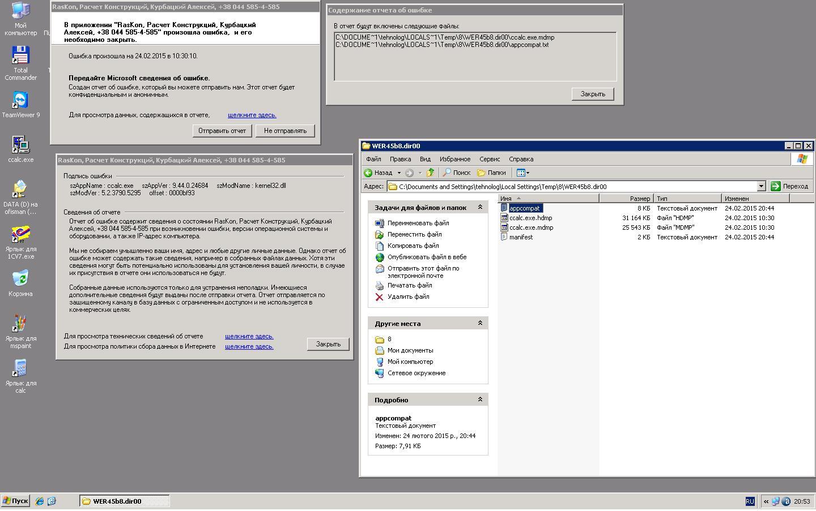Open the Правка menu
816x511 pixels.
pos(400,159)
